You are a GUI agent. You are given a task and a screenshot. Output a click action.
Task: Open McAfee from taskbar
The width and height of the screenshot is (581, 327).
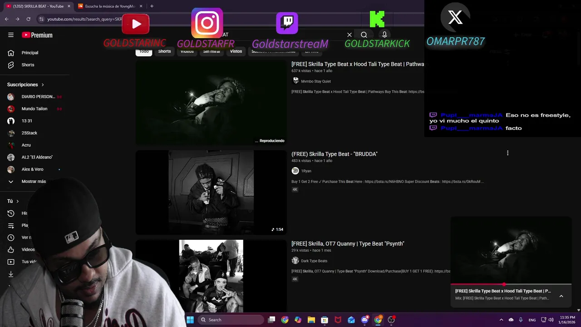tap(338, 320)
